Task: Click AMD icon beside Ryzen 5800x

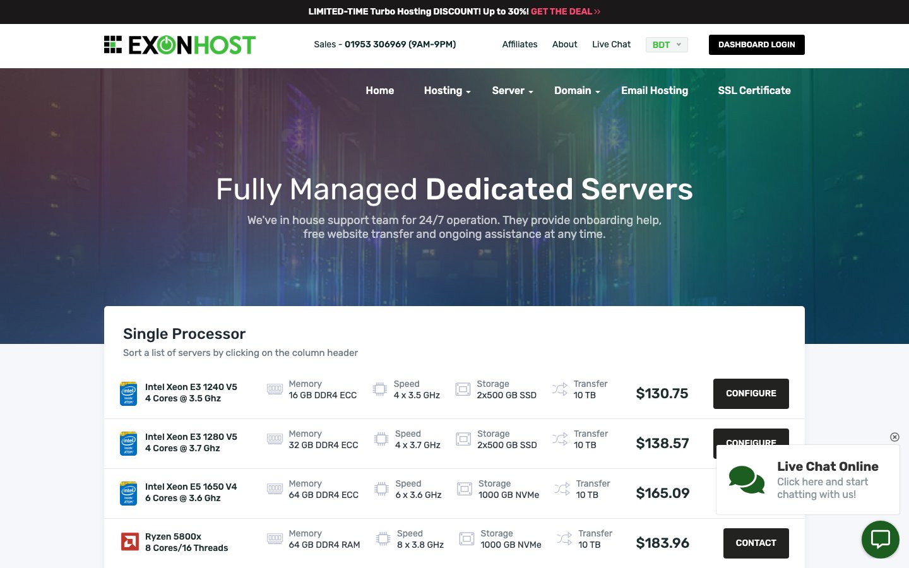Action: point(129,541)
